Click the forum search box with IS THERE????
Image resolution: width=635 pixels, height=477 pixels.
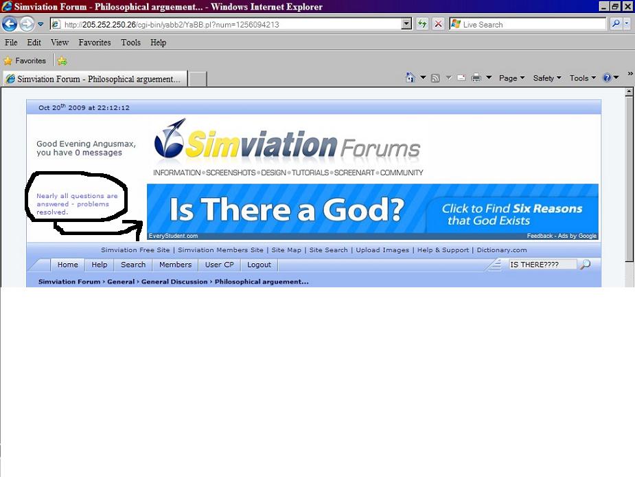pyautogui.click(x=542, y=265)
